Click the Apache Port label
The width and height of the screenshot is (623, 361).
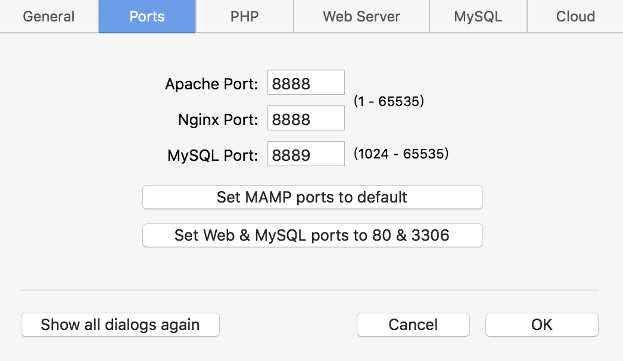(x=211, y=84)
